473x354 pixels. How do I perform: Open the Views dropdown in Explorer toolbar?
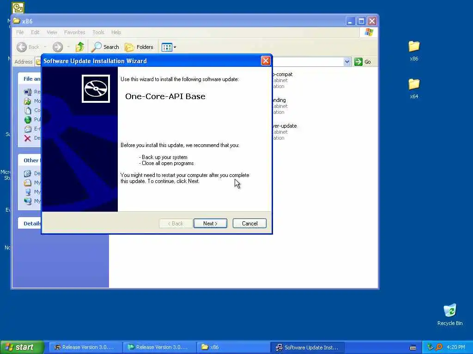coord(169,47)
